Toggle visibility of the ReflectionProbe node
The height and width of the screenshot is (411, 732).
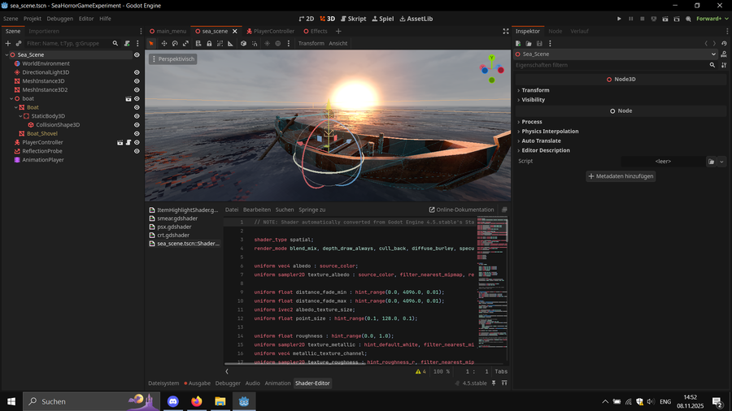(137, 151)
